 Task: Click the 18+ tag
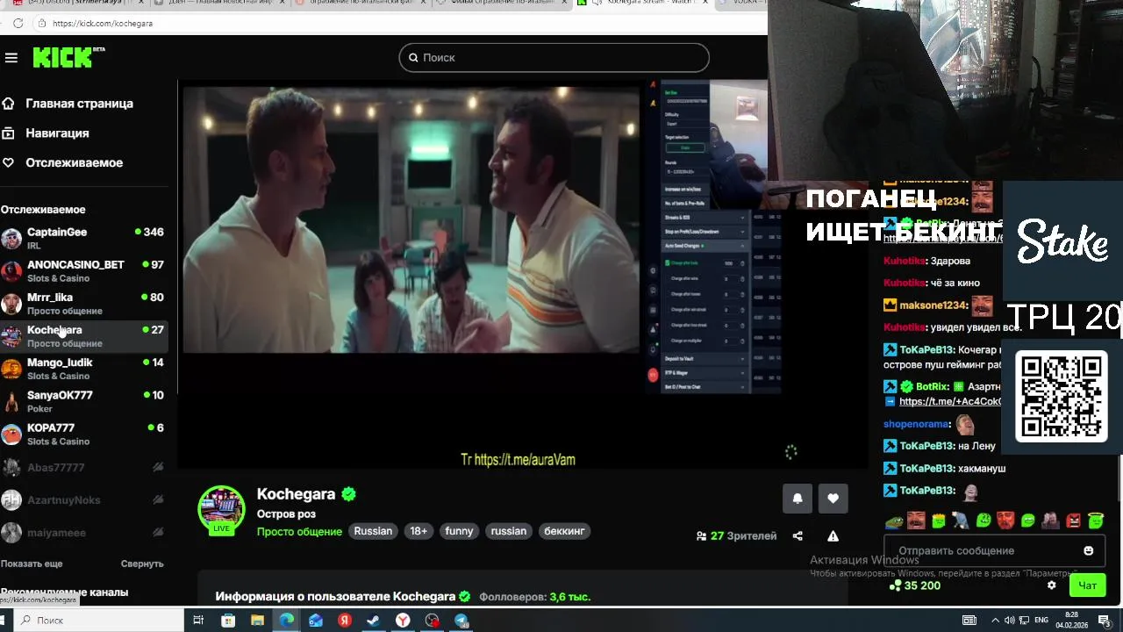pyautogui.click(x=418, y=531)
